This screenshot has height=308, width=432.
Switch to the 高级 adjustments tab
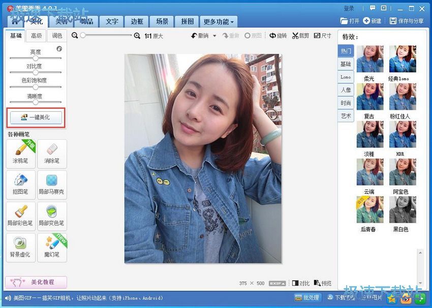(37, 36)
